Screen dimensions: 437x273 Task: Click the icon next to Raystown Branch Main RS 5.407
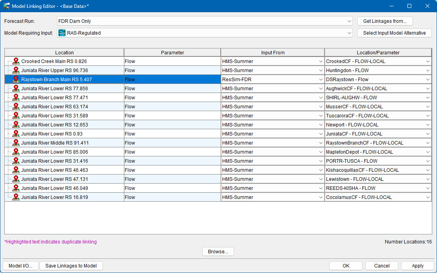pyautogui.click(x=16, y=80)
